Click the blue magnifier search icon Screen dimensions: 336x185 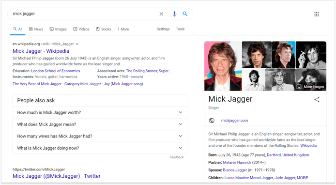(x=185, y=14)
